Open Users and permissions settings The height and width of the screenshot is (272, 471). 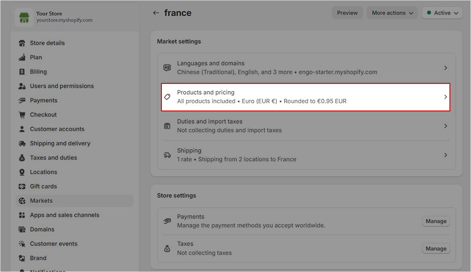tap(75, 86)
